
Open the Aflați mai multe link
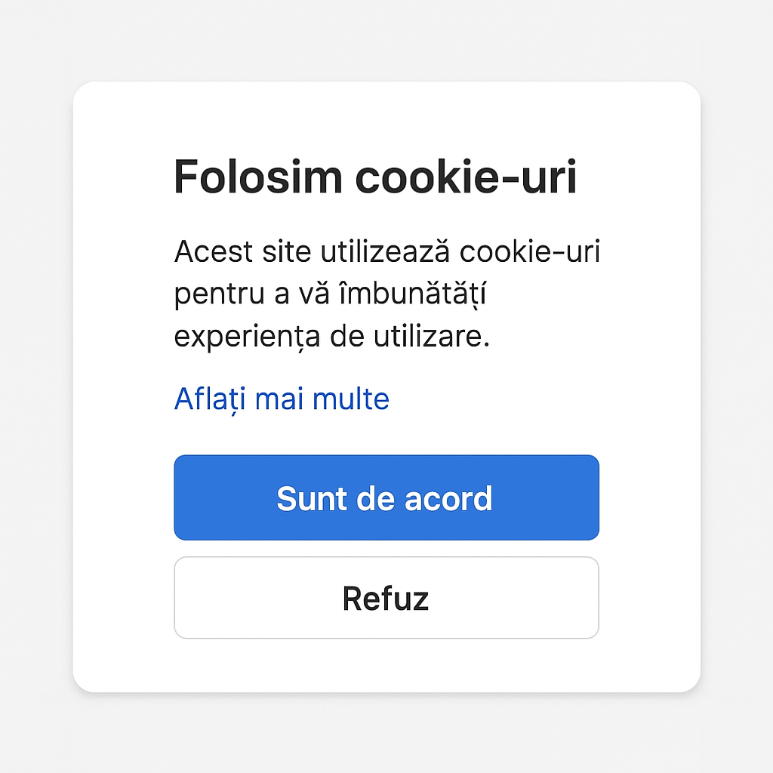(x=282, y=398)
